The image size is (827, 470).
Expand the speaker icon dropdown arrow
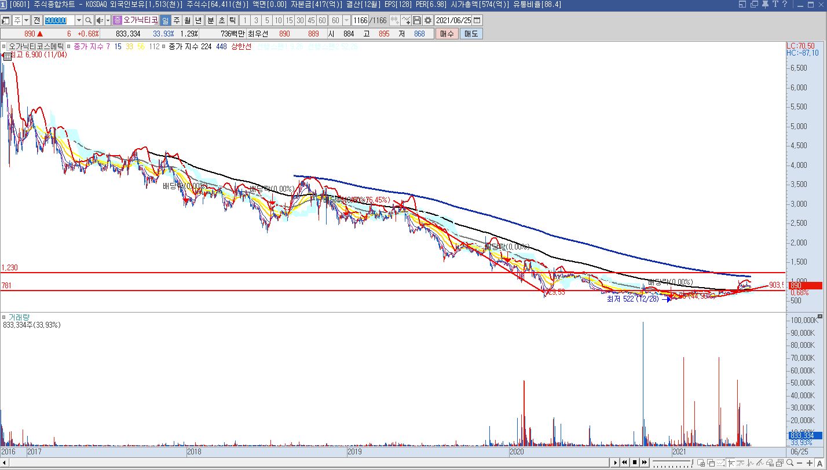pyautogui.click(x=108, y=20)
